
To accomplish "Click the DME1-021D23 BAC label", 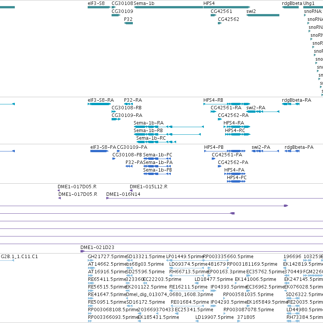I will [97, 247].
